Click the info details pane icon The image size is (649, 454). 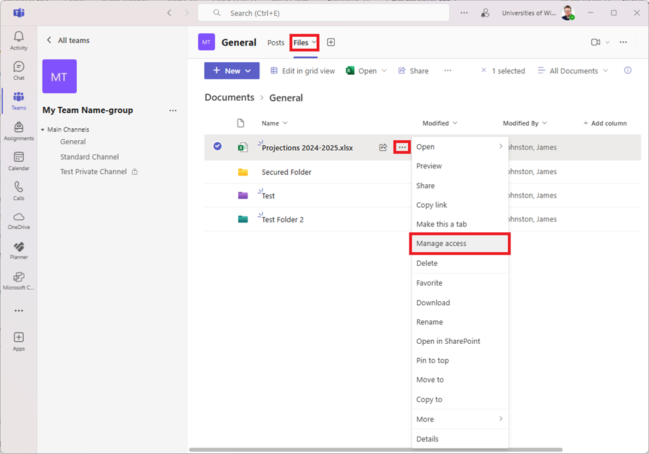[627, 71]
